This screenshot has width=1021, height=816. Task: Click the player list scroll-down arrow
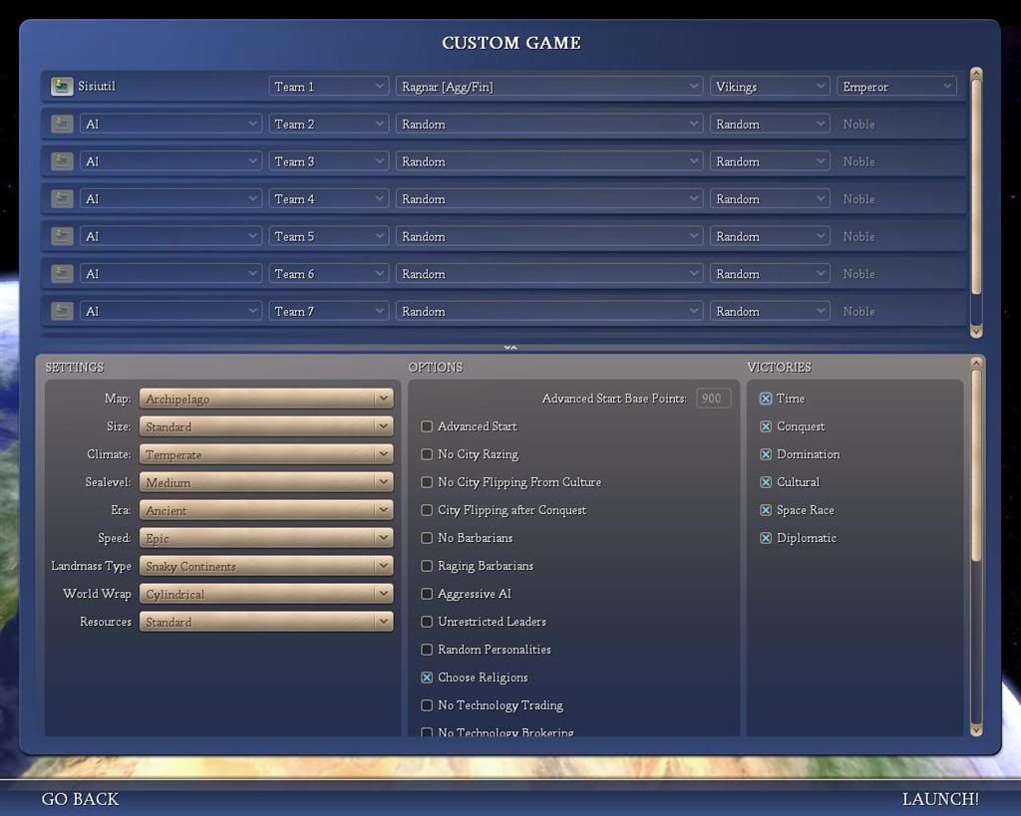tap(975, 331)
